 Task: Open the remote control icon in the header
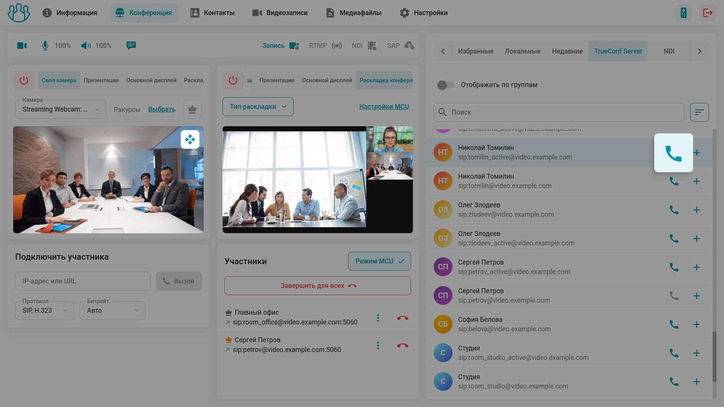683,13
